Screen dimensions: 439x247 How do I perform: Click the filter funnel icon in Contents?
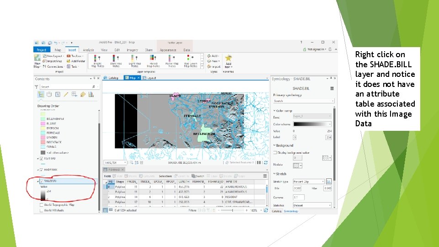(x=37, y=87)
